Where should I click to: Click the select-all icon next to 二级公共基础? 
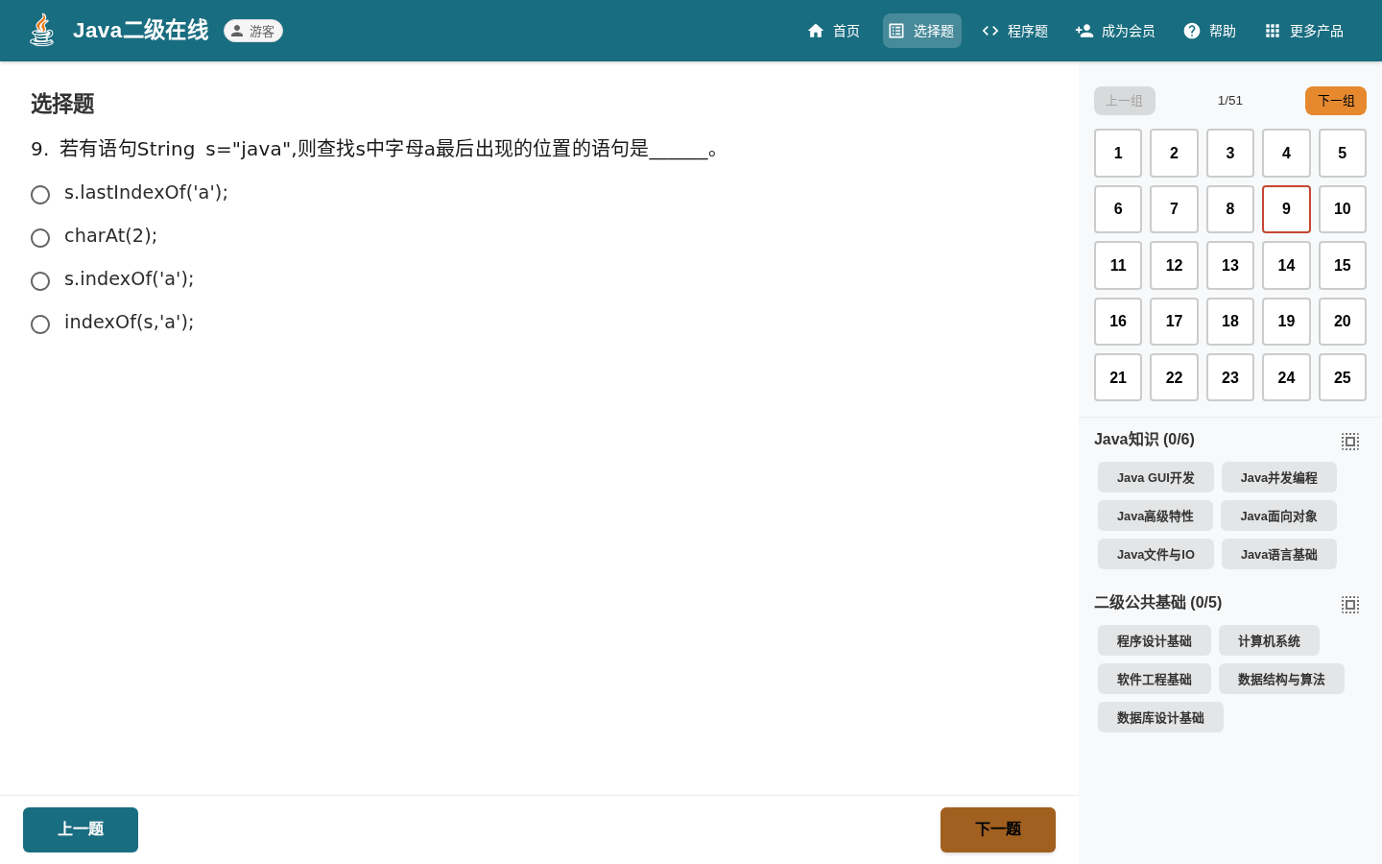click(1350, 605)
